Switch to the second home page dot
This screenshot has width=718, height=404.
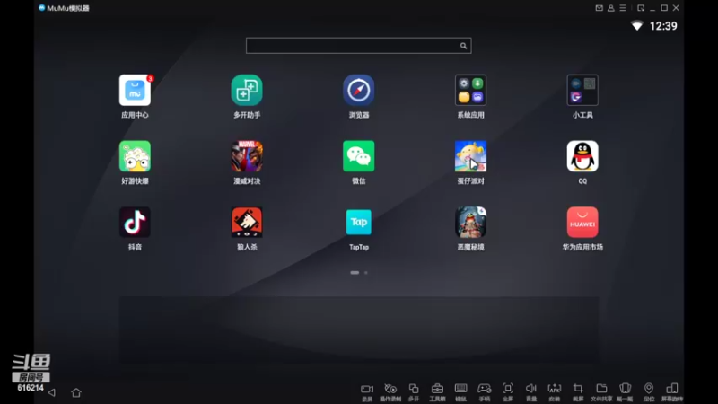coord(366,273)
